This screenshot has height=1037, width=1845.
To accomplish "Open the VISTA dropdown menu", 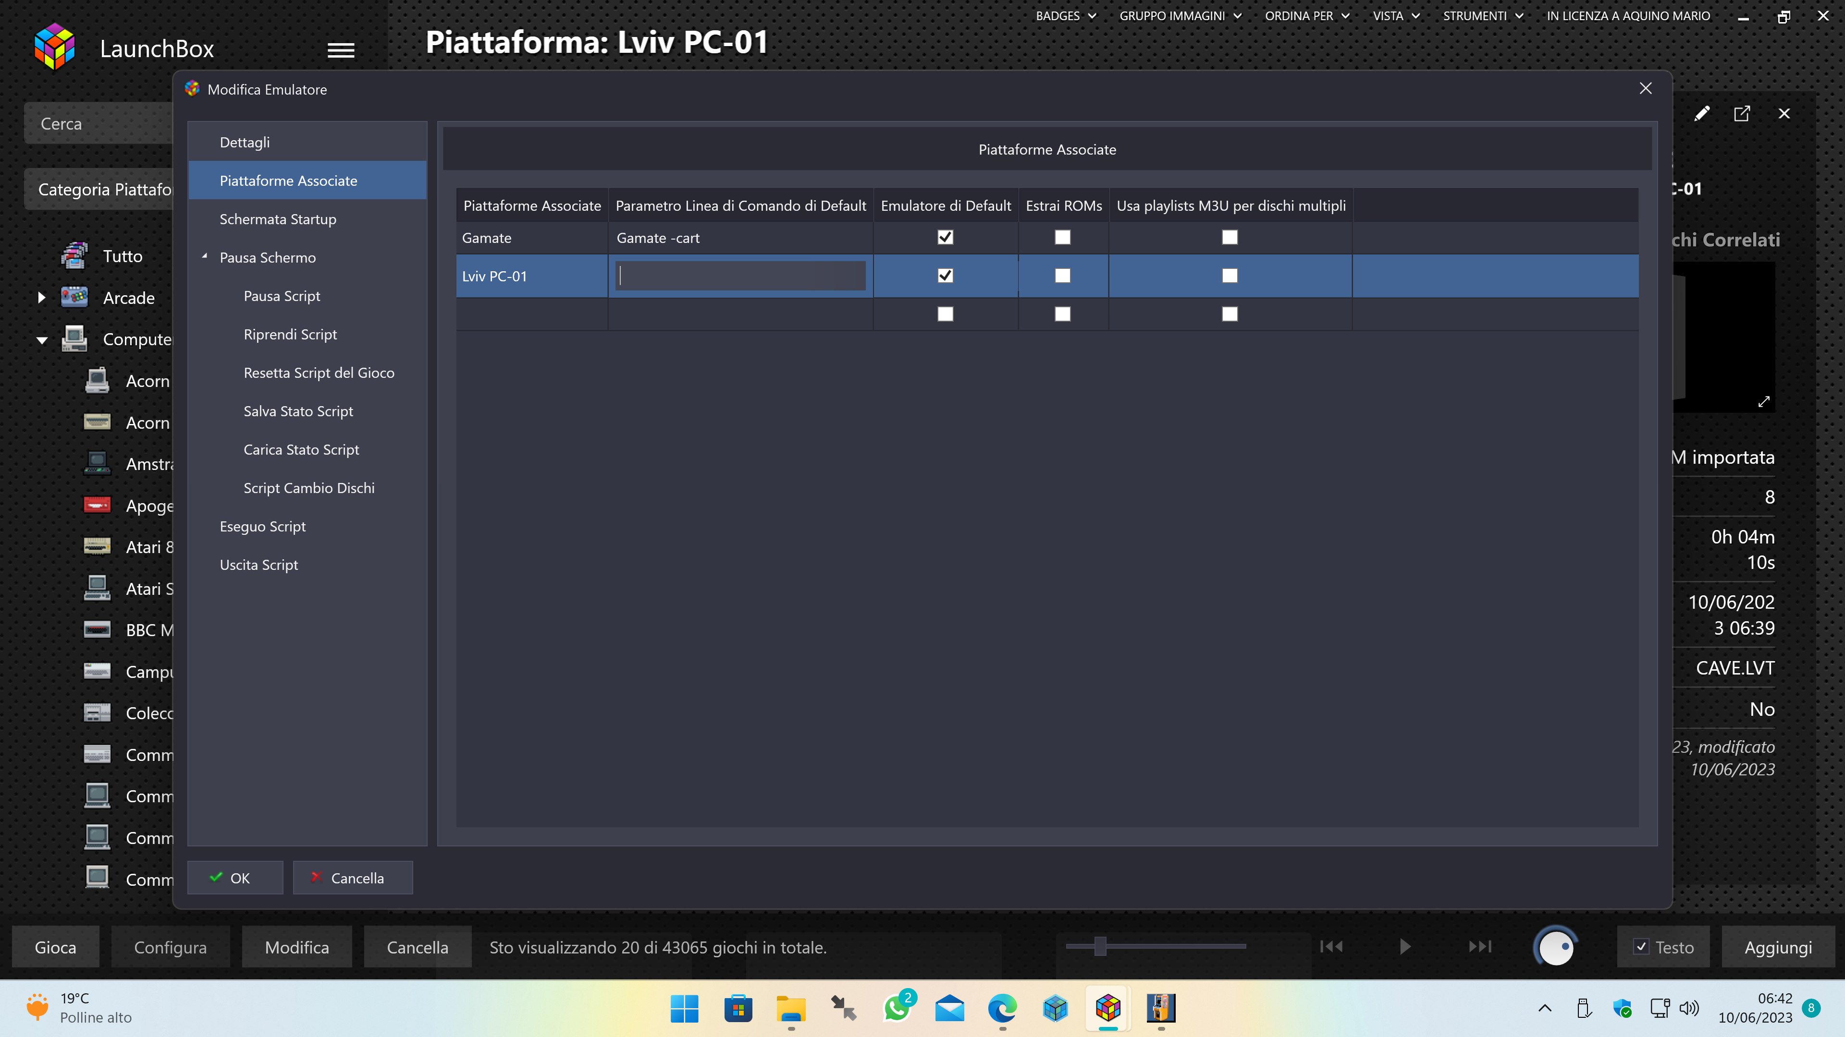I will pyautogui.click(x=1396, y=16).
